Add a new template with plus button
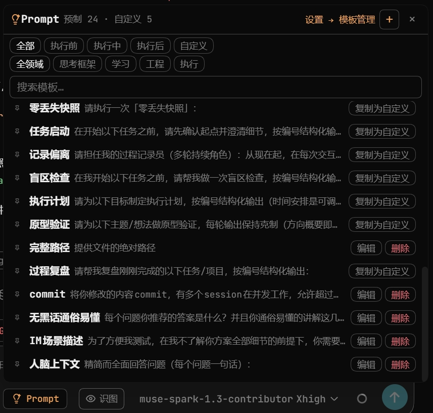The width and height of the screenshot is (433, 413). [x=389, y=19]
